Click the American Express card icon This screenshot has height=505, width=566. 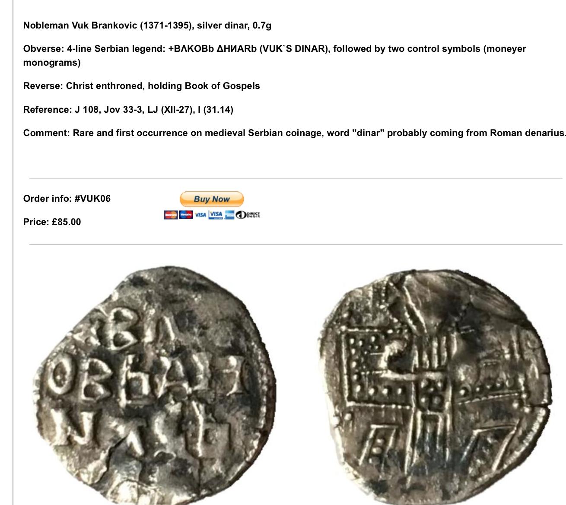[230, 215]
